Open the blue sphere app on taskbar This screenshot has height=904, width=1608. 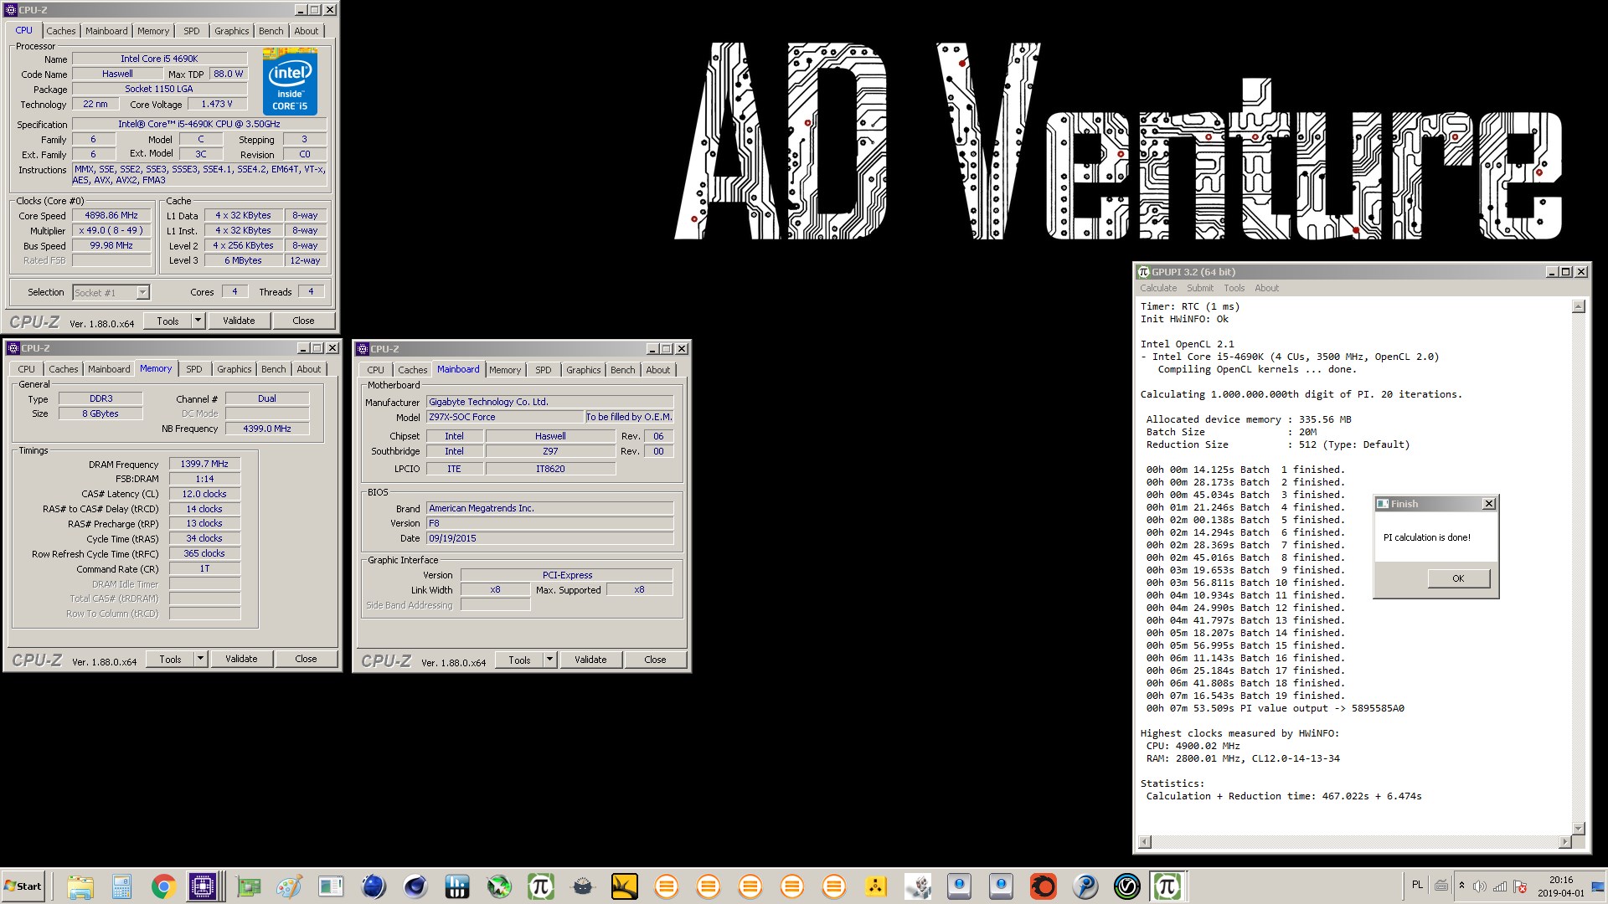(374, 886)
